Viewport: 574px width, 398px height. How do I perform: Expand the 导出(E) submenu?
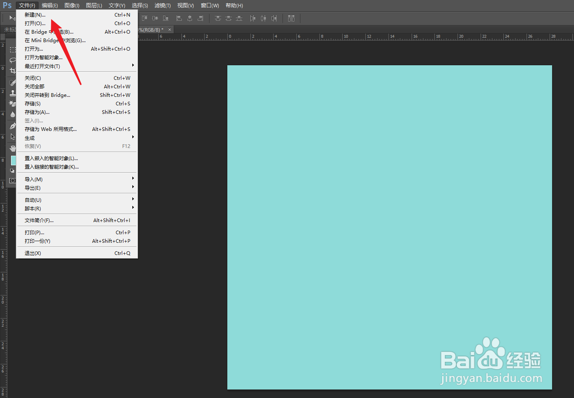77,188
